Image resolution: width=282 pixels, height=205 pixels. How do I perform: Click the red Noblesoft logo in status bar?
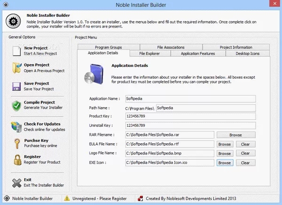pos(140,198)
